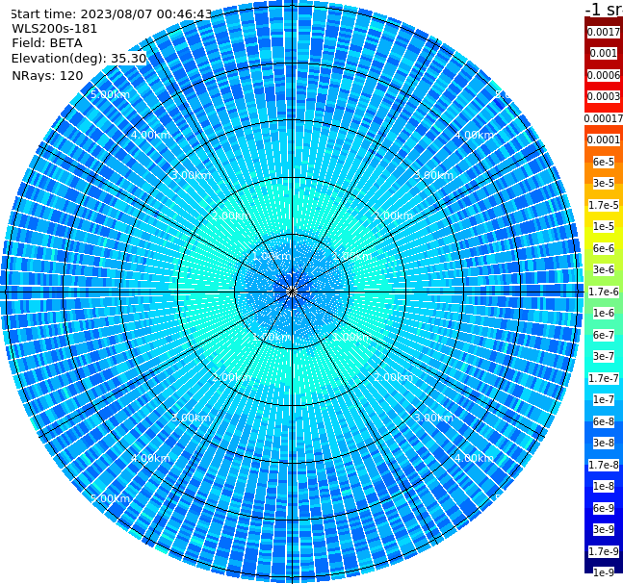Click the 1.7e-7 colorbar label

[604, 378]
